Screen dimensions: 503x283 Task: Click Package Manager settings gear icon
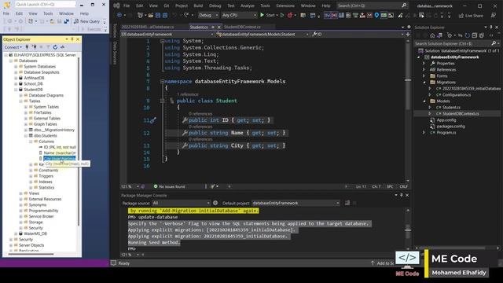pyautogui.click(x=215, y=203)
